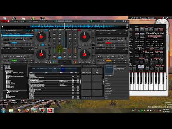Open the Windows Start button
172x129 pixels.
3,110
